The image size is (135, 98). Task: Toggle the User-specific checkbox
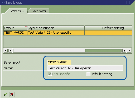coord(50,74)
